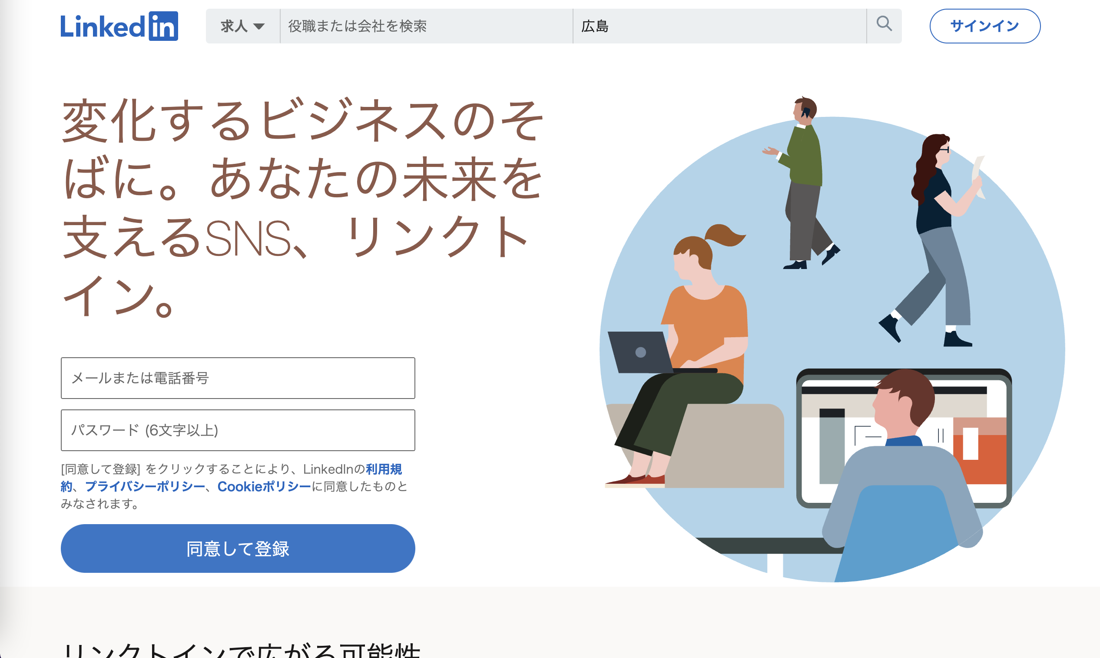This screenshot has width=1100, height=658.
Task: Click the dropdown arrow next to 求人
Action: click(259, 27)
